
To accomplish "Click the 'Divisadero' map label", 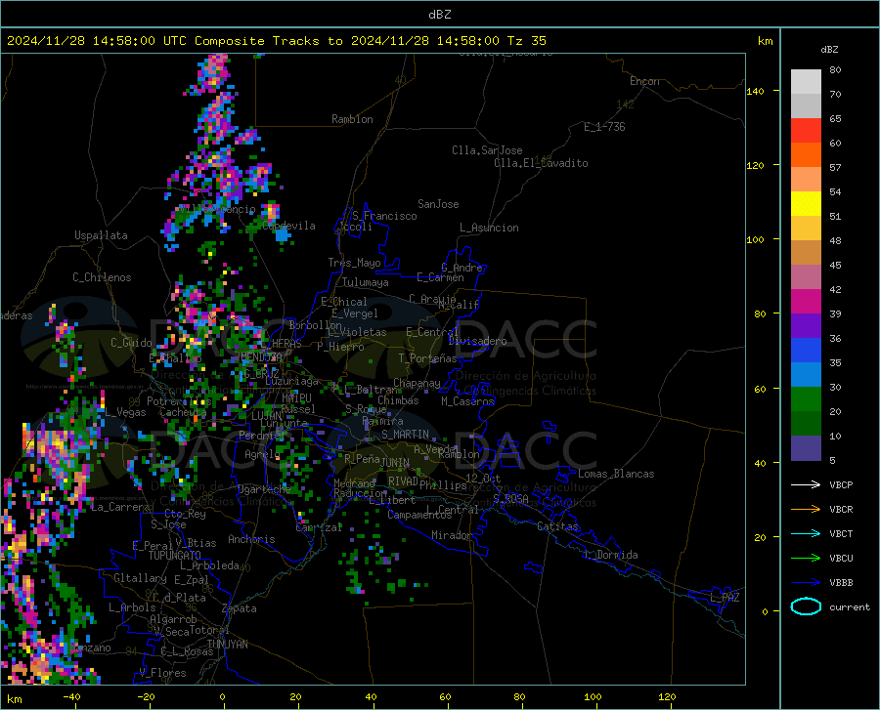I will (477, 341).
